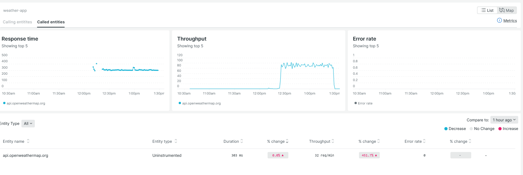The width and height of the screenshot is (523, 175).
Task: Sort table by Duration
Action: pos(233,141)
